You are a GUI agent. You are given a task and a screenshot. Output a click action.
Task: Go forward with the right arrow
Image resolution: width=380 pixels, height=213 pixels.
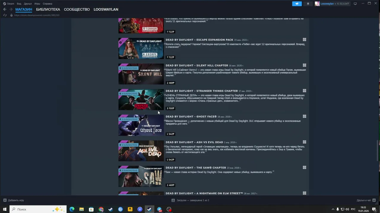click(x=11, y=9)
